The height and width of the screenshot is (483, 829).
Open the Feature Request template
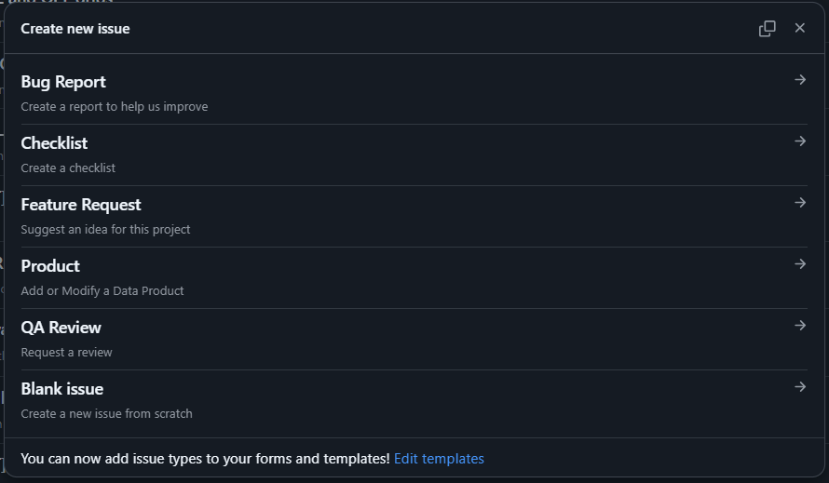[81, 205]
